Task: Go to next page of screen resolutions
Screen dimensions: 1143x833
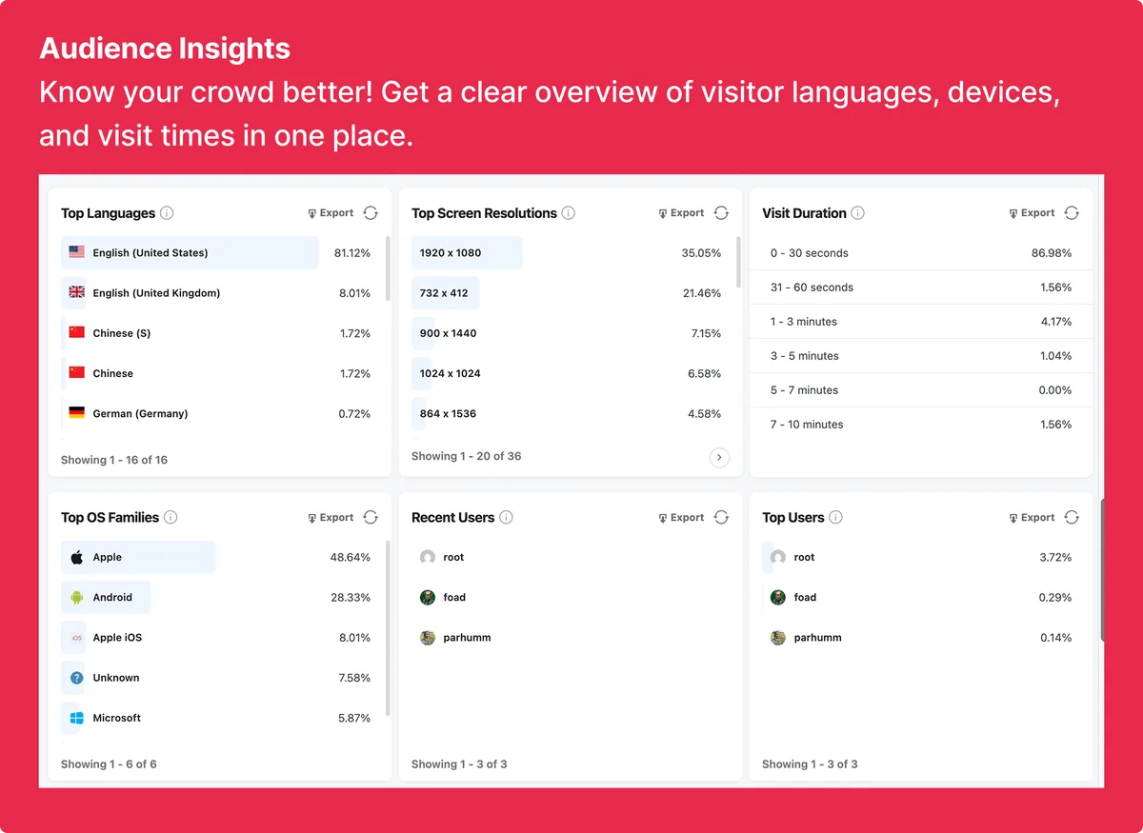Action: coord(719,458)
